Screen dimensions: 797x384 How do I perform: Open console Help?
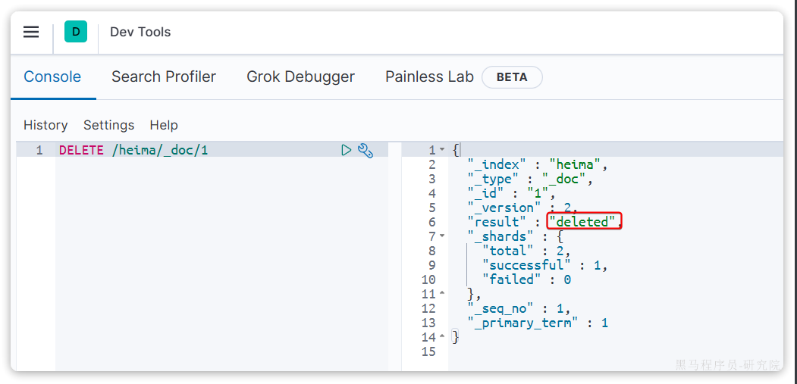tap(164, 125)
